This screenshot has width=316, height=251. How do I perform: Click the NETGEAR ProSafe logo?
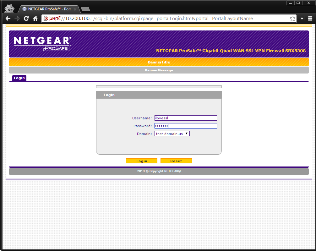click(42, 44)
